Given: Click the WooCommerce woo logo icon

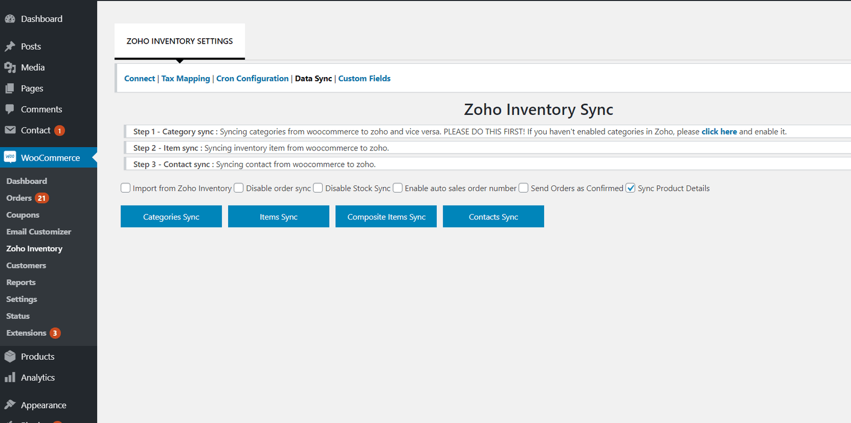Looking at the screenshot, I should (10, 157).
